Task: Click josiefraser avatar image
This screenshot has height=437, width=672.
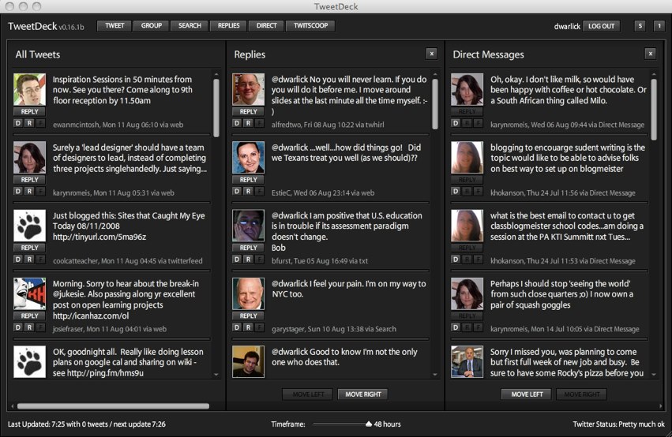Action: click(x=29, y=293)
